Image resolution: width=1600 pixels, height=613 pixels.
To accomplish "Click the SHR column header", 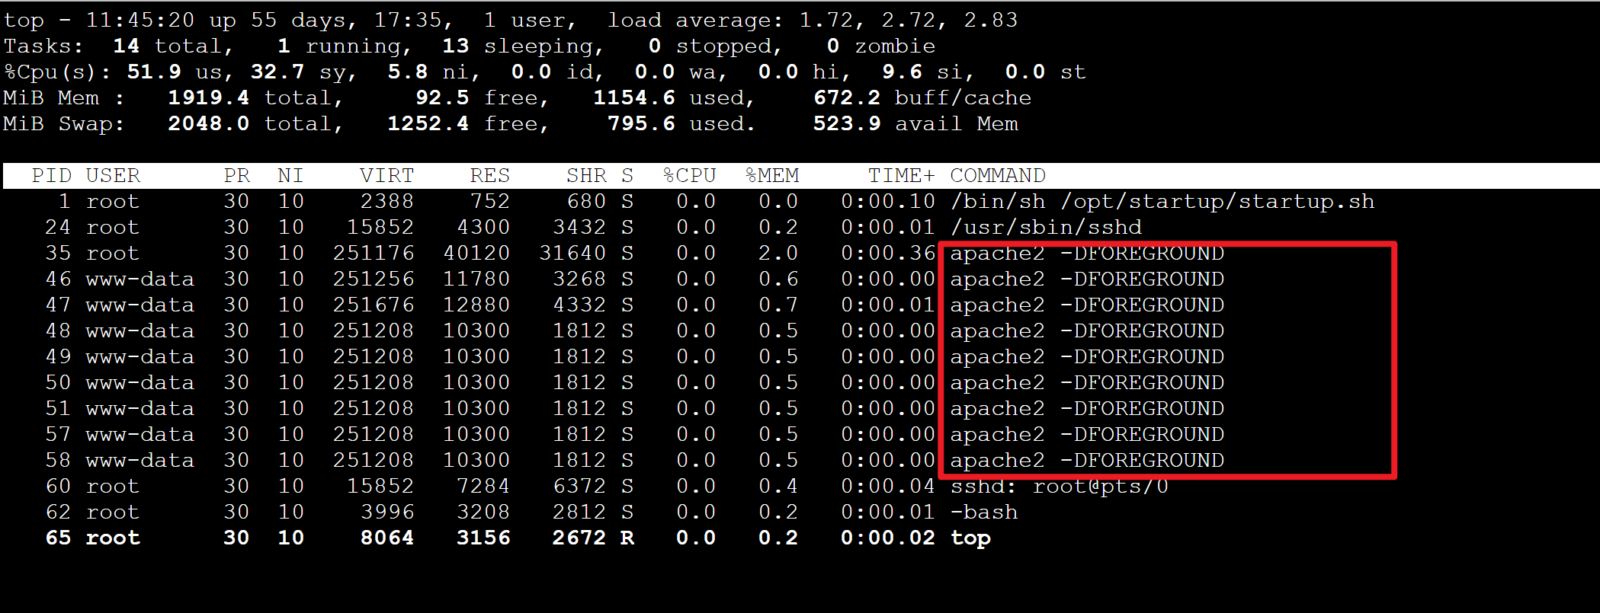I will click(586, 176).
